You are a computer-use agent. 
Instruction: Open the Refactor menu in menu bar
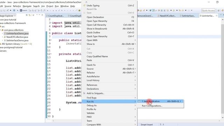tap(17, 6)
